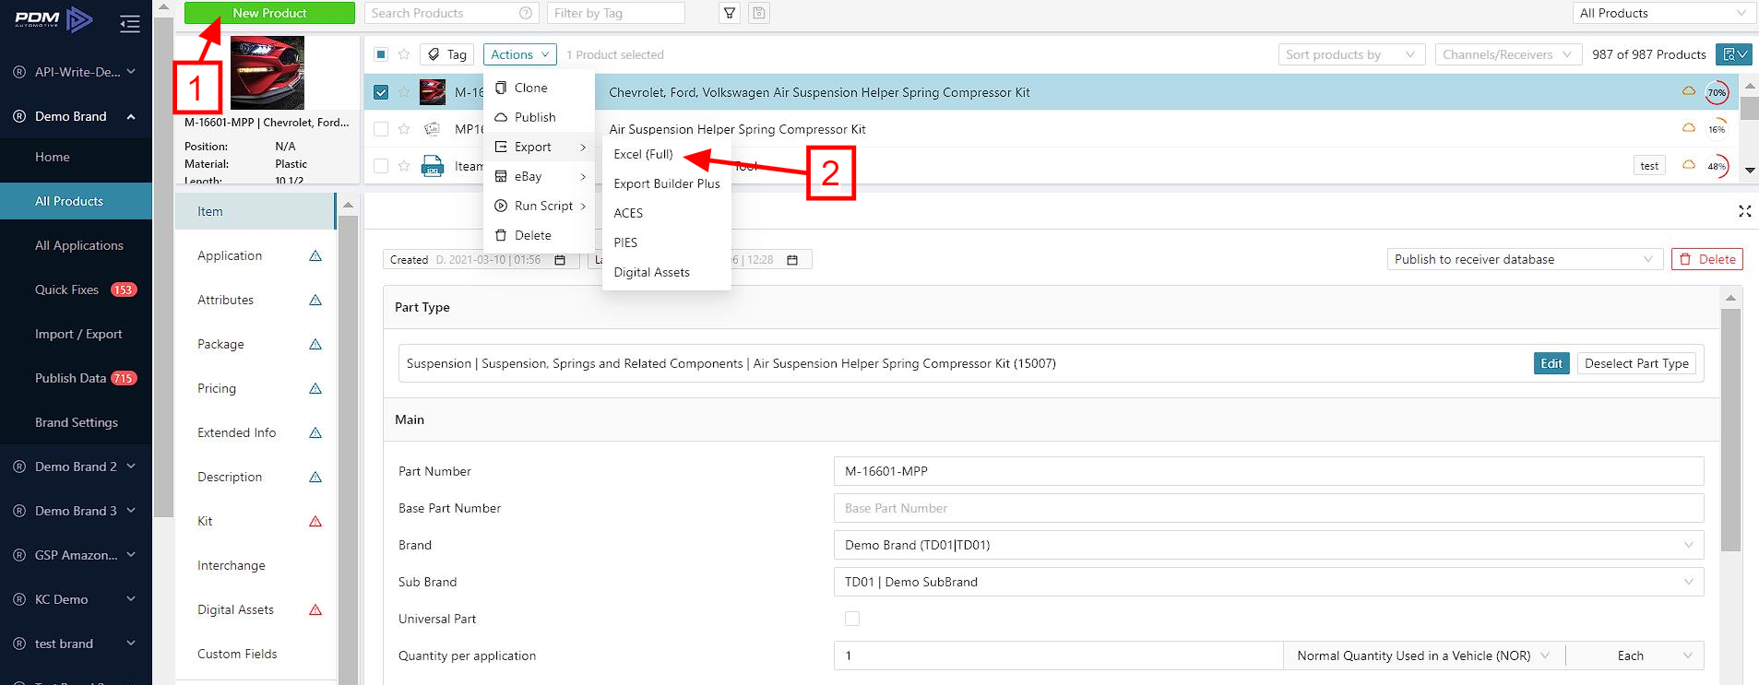Select Publish in Actions menu

click(x=539, y=117)
